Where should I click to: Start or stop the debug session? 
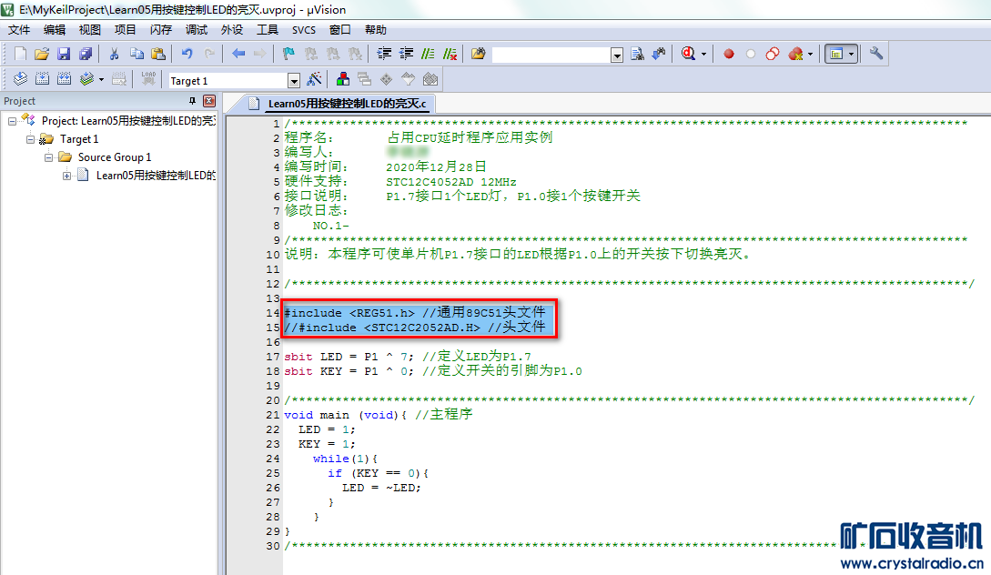click(x=688, y=55)
